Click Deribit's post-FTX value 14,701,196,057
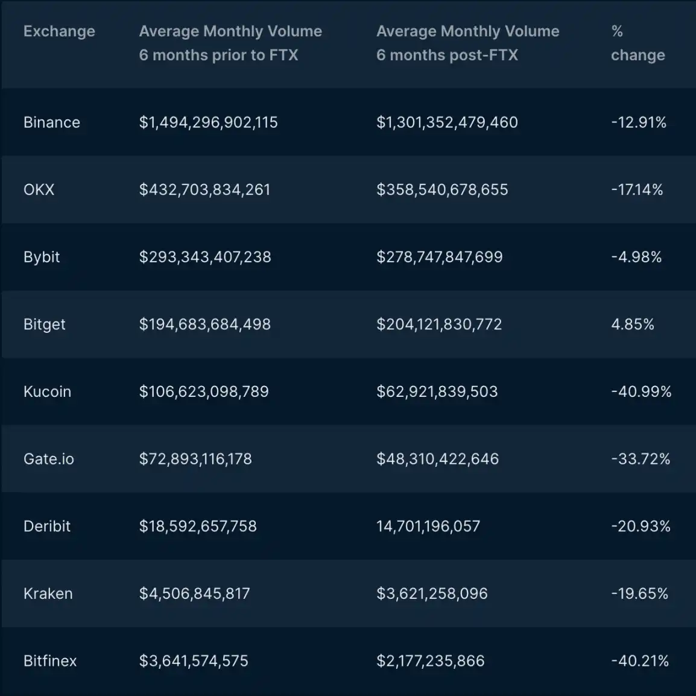The width and height of the screenshot is (696, 696). pyautogui.click(x=428, y=527)
